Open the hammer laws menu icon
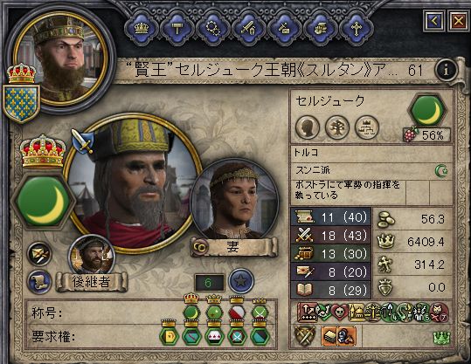This screenshot has height=364, width=471. coord(177,29)
